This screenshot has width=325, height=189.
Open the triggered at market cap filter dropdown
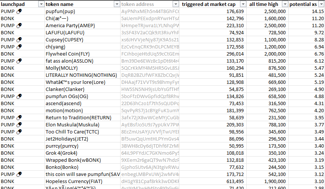coord(243,4)
